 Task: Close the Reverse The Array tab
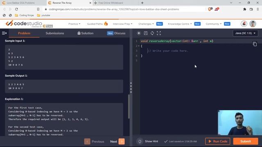click(x=90, y=3)
